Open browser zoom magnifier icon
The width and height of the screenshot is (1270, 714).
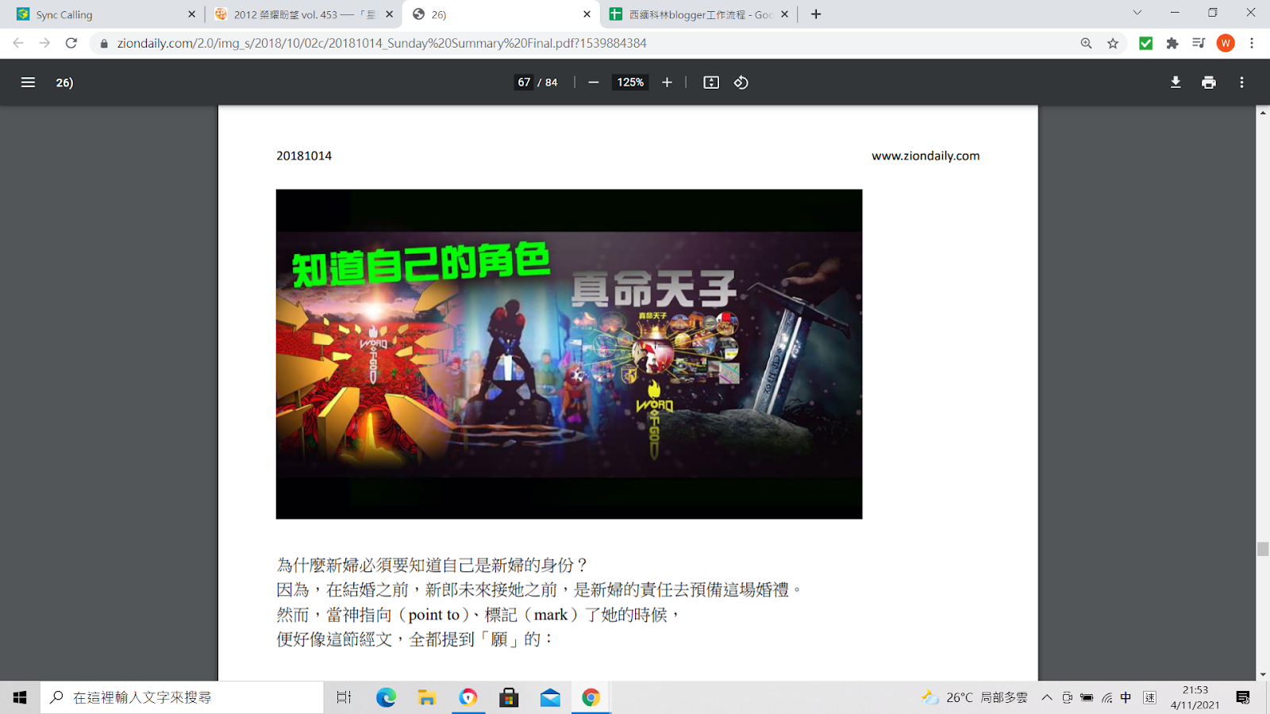[1086, 44]
